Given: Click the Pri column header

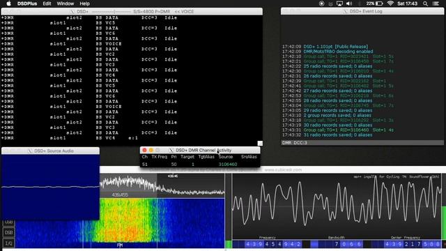Looking at the screenshot, I should tap(174, 157).
